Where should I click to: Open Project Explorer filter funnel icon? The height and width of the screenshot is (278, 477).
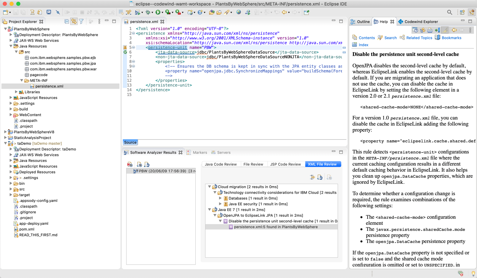point(81,22)
